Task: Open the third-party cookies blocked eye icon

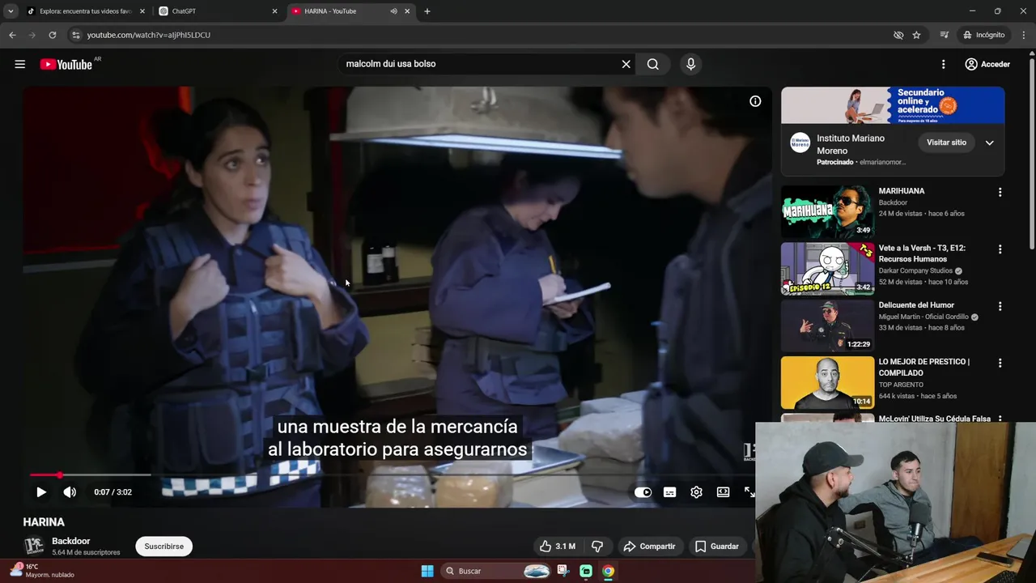Action: [898, 35]
